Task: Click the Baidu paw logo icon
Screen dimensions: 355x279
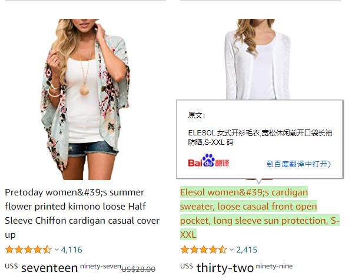Action: (208, 160)
